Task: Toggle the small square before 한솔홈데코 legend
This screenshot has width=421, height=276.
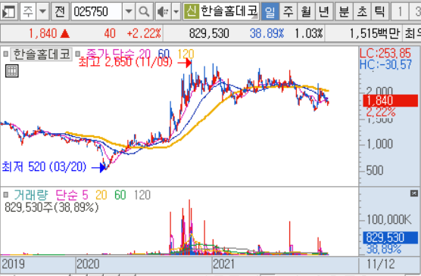Action: (5, 54)
